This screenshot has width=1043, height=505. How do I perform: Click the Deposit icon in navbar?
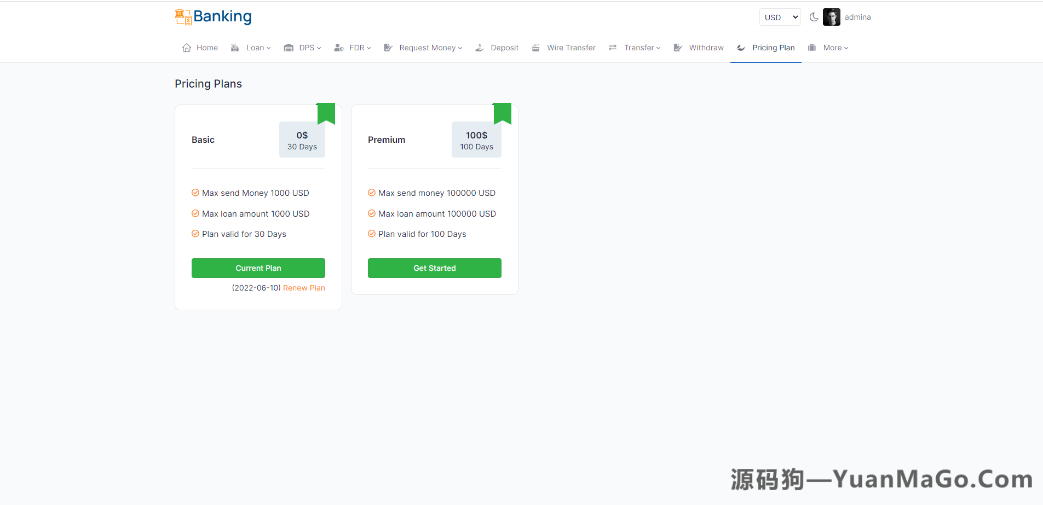[x=480, y=48]
